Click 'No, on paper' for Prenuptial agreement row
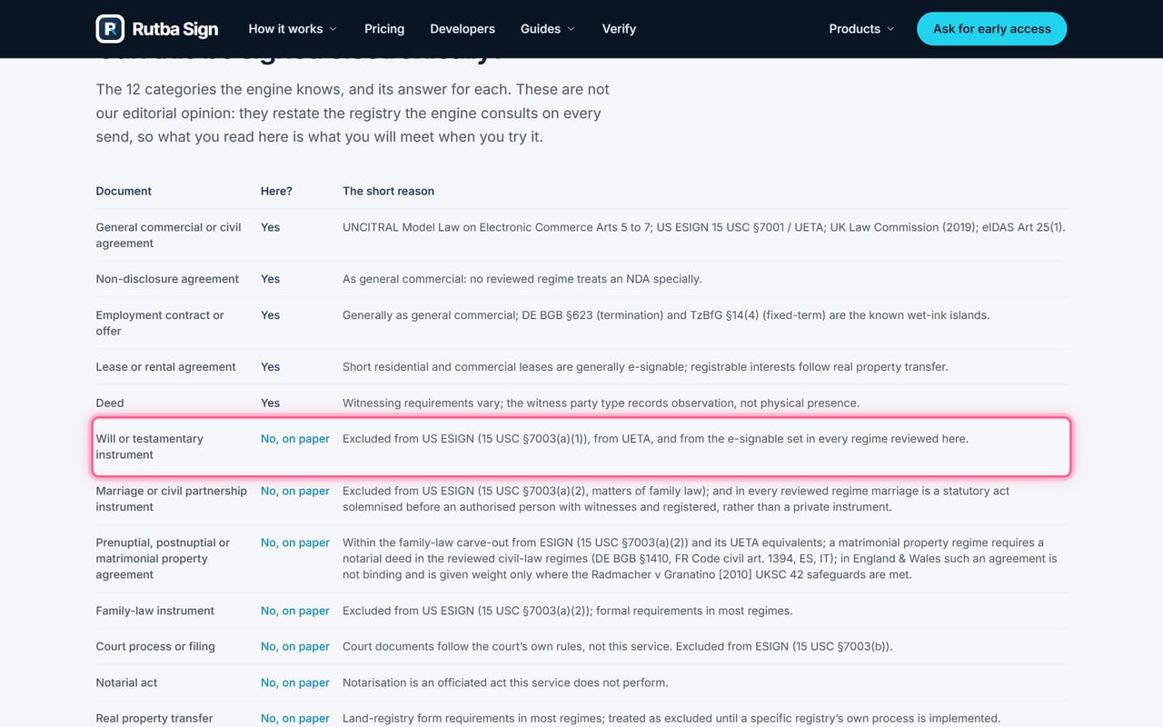Screen dimensions: 1163x727 [x=295, y=543]
